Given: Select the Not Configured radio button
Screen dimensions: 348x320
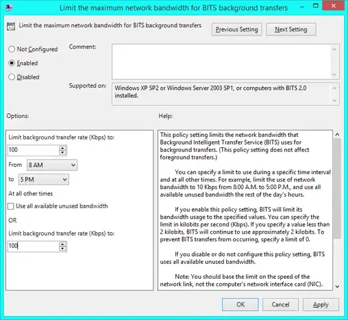Looking at the screenshot, I should 12,49.
